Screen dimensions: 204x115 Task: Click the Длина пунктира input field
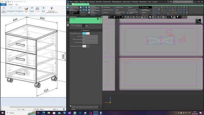tap(90, 39)
